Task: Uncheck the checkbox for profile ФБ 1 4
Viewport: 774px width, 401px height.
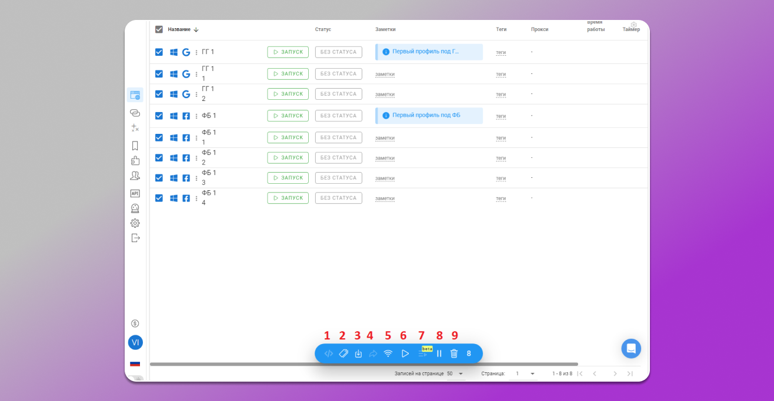Action: coord(159,198)
